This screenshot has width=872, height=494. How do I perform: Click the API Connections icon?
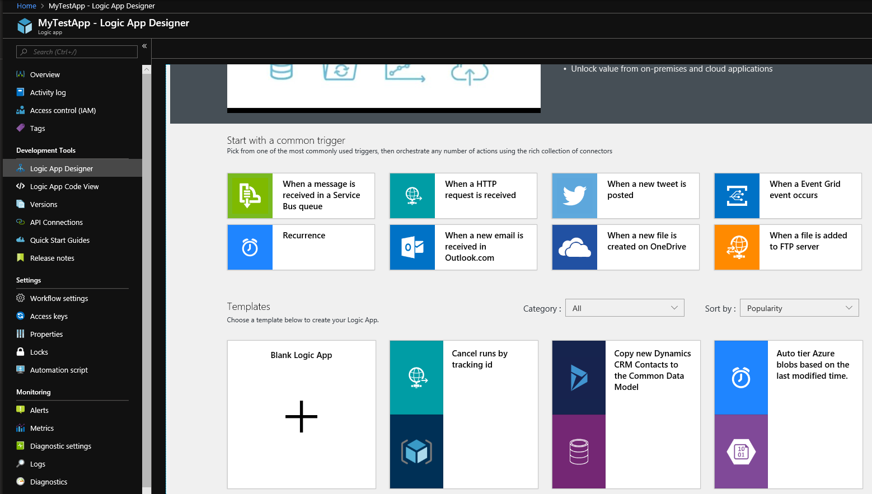click(21, 222)
